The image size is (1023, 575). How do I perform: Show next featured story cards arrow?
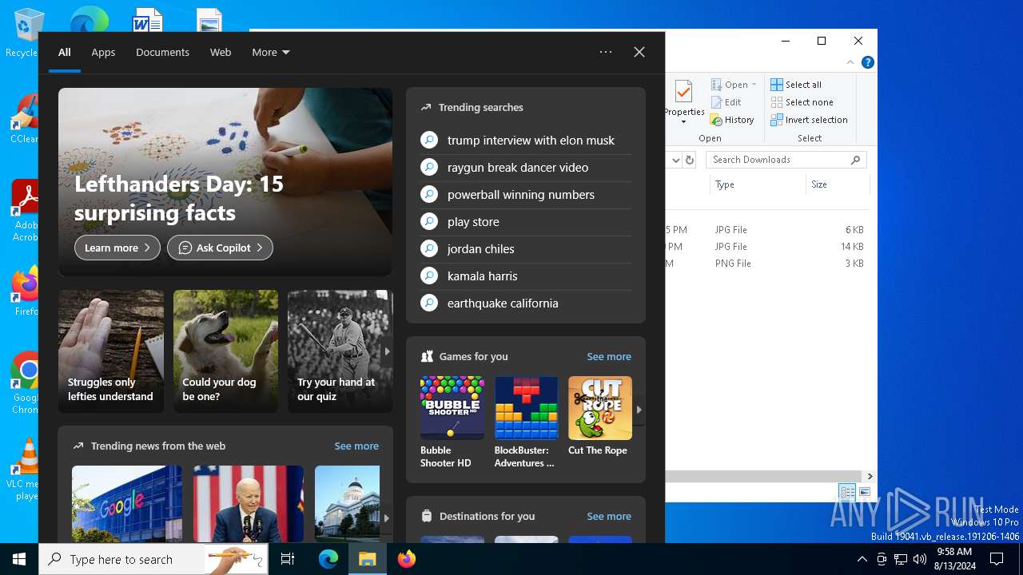pos(387,351)
